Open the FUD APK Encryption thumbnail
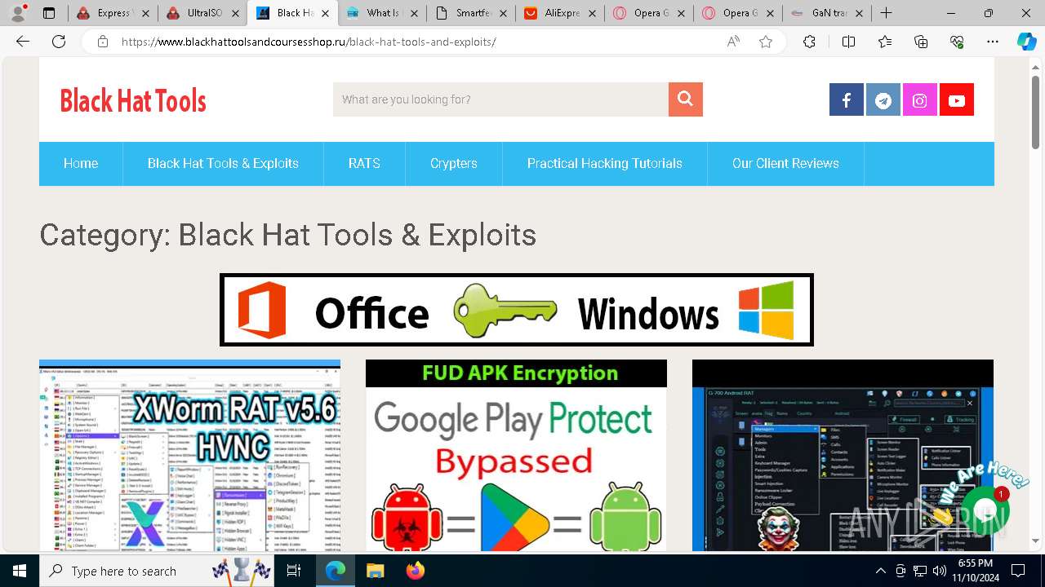This screenshot has height=587, width=1045. 516,456
